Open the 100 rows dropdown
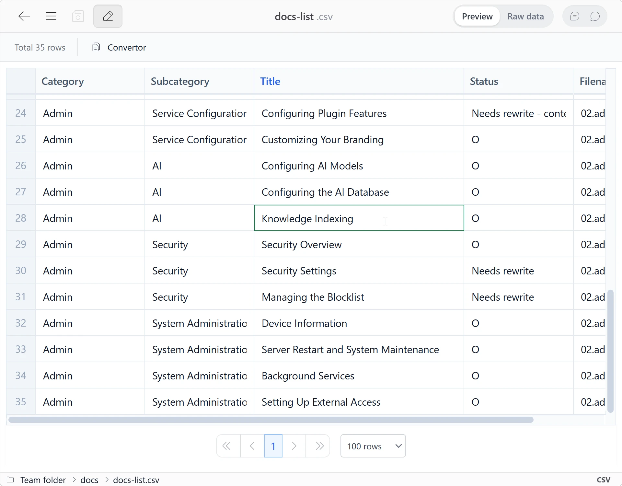The width and height of the screenshot is (622, 486). (373, 446)
